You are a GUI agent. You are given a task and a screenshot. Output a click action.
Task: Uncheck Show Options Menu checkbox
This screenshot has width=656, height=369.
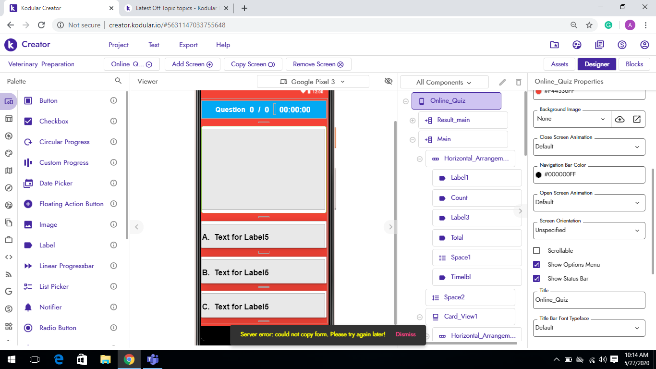coord(537,265)
